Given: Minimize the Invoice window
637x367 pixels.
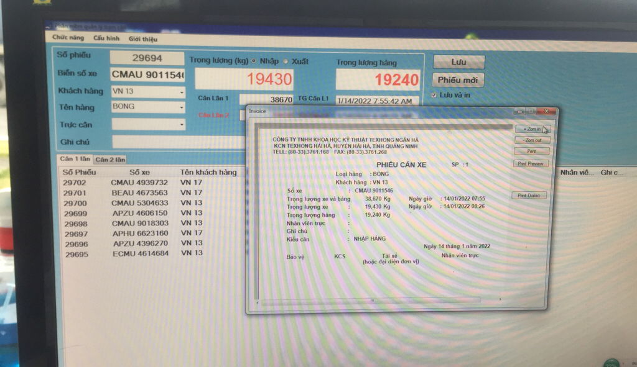Looking at the screenshot, I should click(520, 112).
